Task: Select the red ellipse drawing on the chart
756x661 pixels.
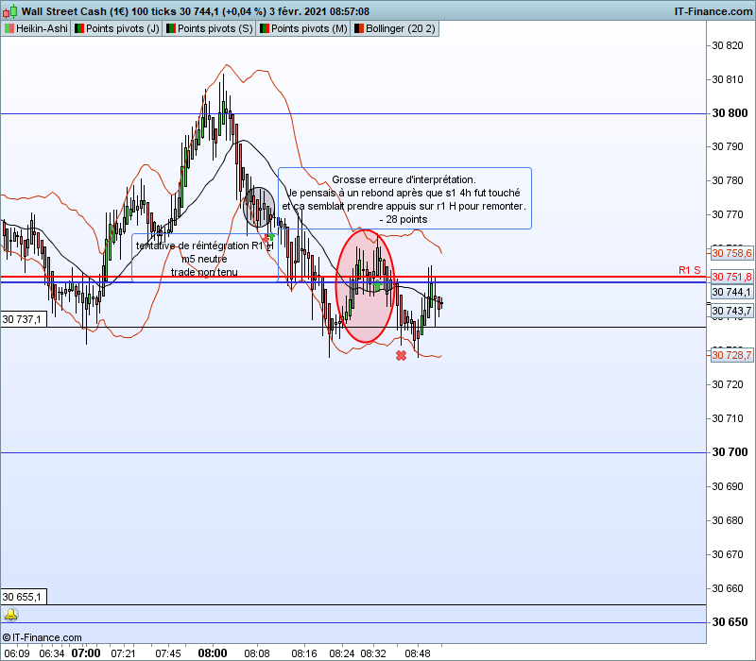Action: click(365, 286)
